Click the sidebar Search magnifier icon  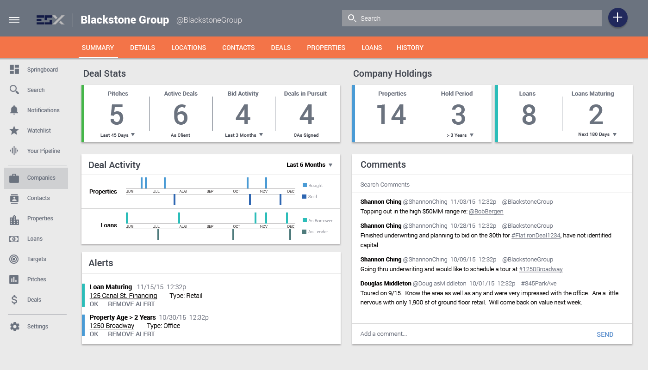point(14,90)
